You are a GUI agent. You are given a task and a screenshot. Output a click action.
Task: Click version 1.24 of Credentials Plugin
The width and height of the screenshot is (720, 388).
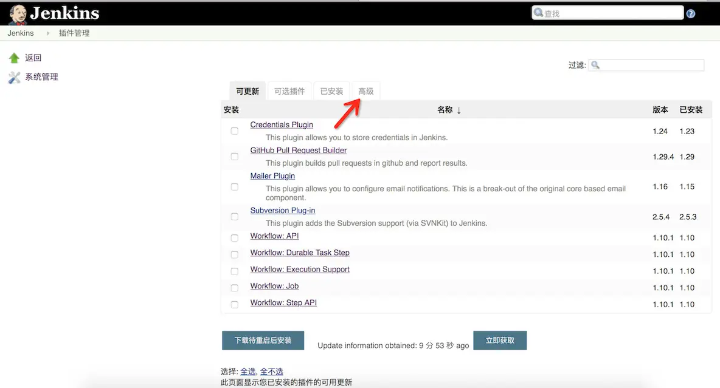coord(660,131)
